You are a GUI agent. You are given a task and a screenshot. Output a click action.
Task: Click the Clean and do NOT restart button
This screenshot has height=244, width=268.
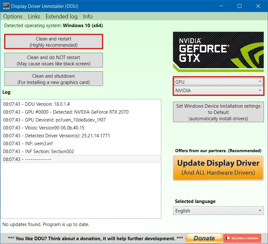click(53, 60)
